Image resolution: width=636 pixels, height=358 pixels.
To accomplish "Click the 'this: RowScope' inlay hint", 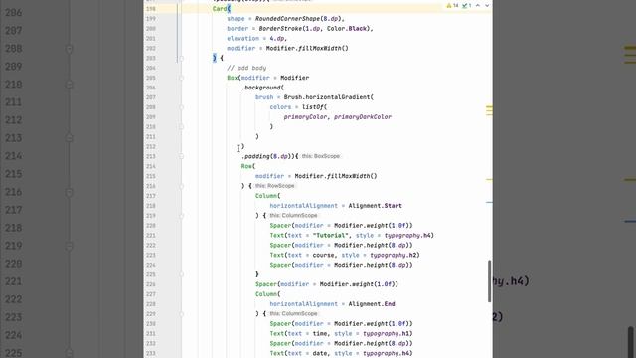I will (x=274, y=186).
